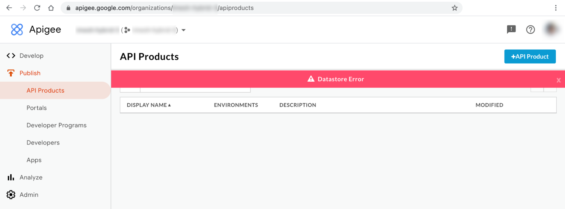The height and width of the screenshot is (209, 565).
Task: Expand the Develop section in sidebar
Action: coord(31,56)
